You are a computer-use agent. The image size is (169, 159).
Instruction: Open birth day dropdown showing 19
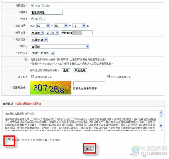pyautogui.click(x=79, y=26)
